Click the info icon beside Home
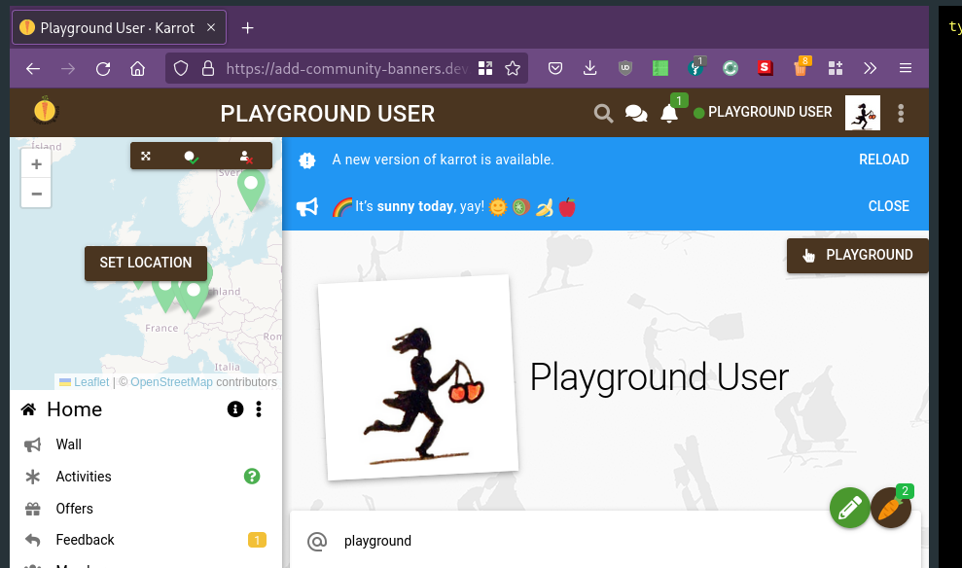962x568 pixels. pyautogui.click(x=235, y=409)
